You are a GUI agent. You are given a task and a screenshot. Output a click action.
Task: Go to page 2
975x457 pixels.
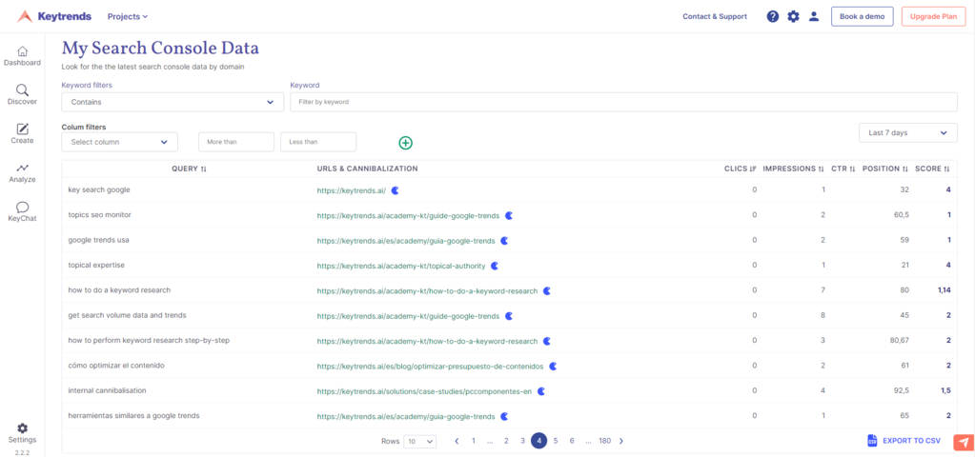506,441
